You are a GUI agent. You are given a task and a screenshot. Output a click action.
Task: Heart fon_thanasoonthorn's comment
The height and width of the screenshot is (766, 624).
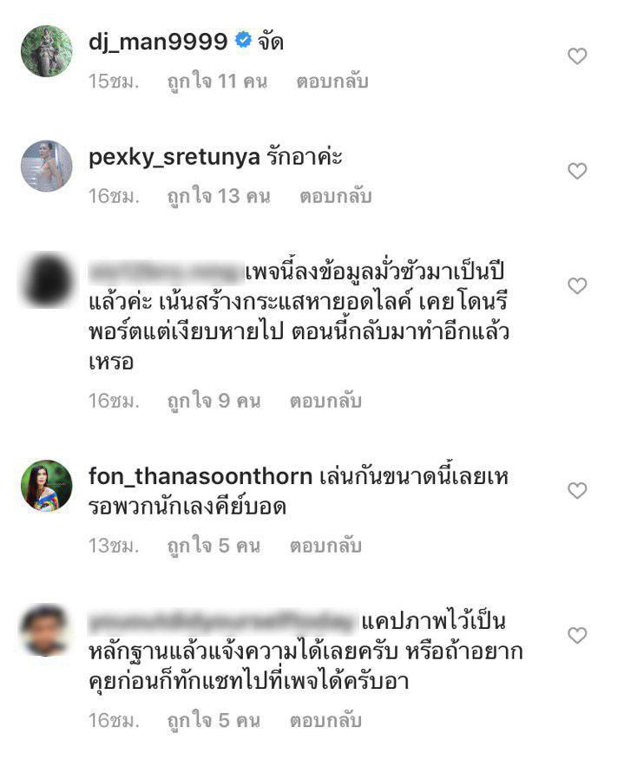click(x=577, y=490)
